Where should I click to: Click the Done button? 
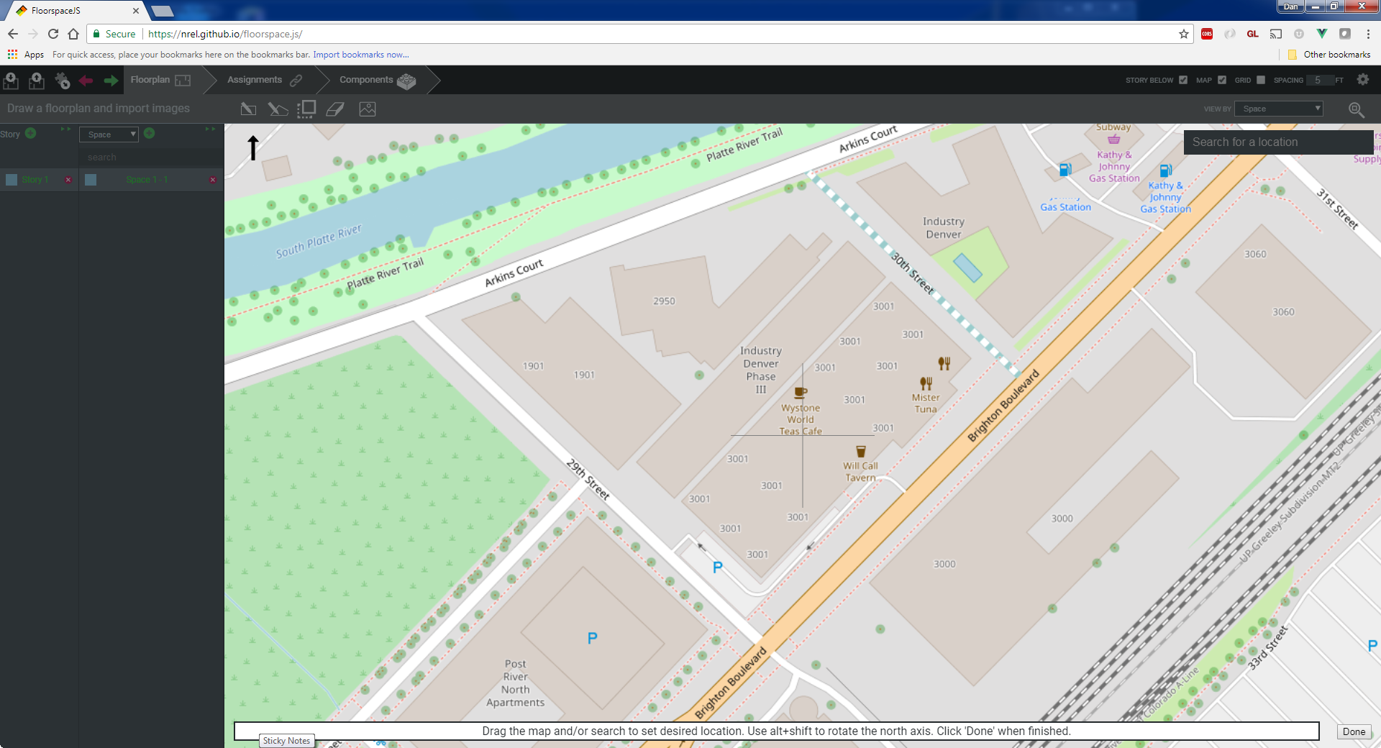[1354, 731]
